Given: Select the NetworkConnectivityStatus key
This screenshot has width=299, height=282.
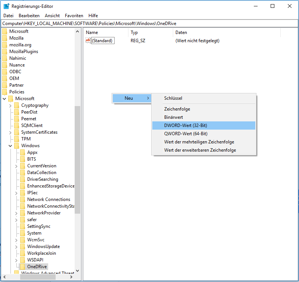Looking at the screenshot, I should click(x=51, y=206).
